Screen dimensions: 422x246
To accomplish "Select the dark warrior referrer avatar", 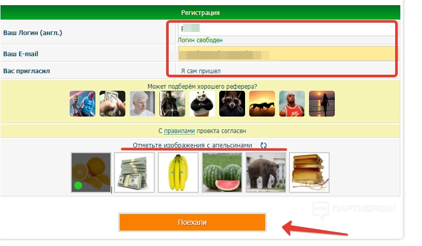I will [x=172, y=104].
